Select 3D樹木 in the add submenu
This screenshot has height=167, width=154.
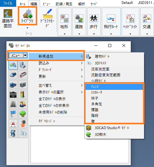pos(114,135)
